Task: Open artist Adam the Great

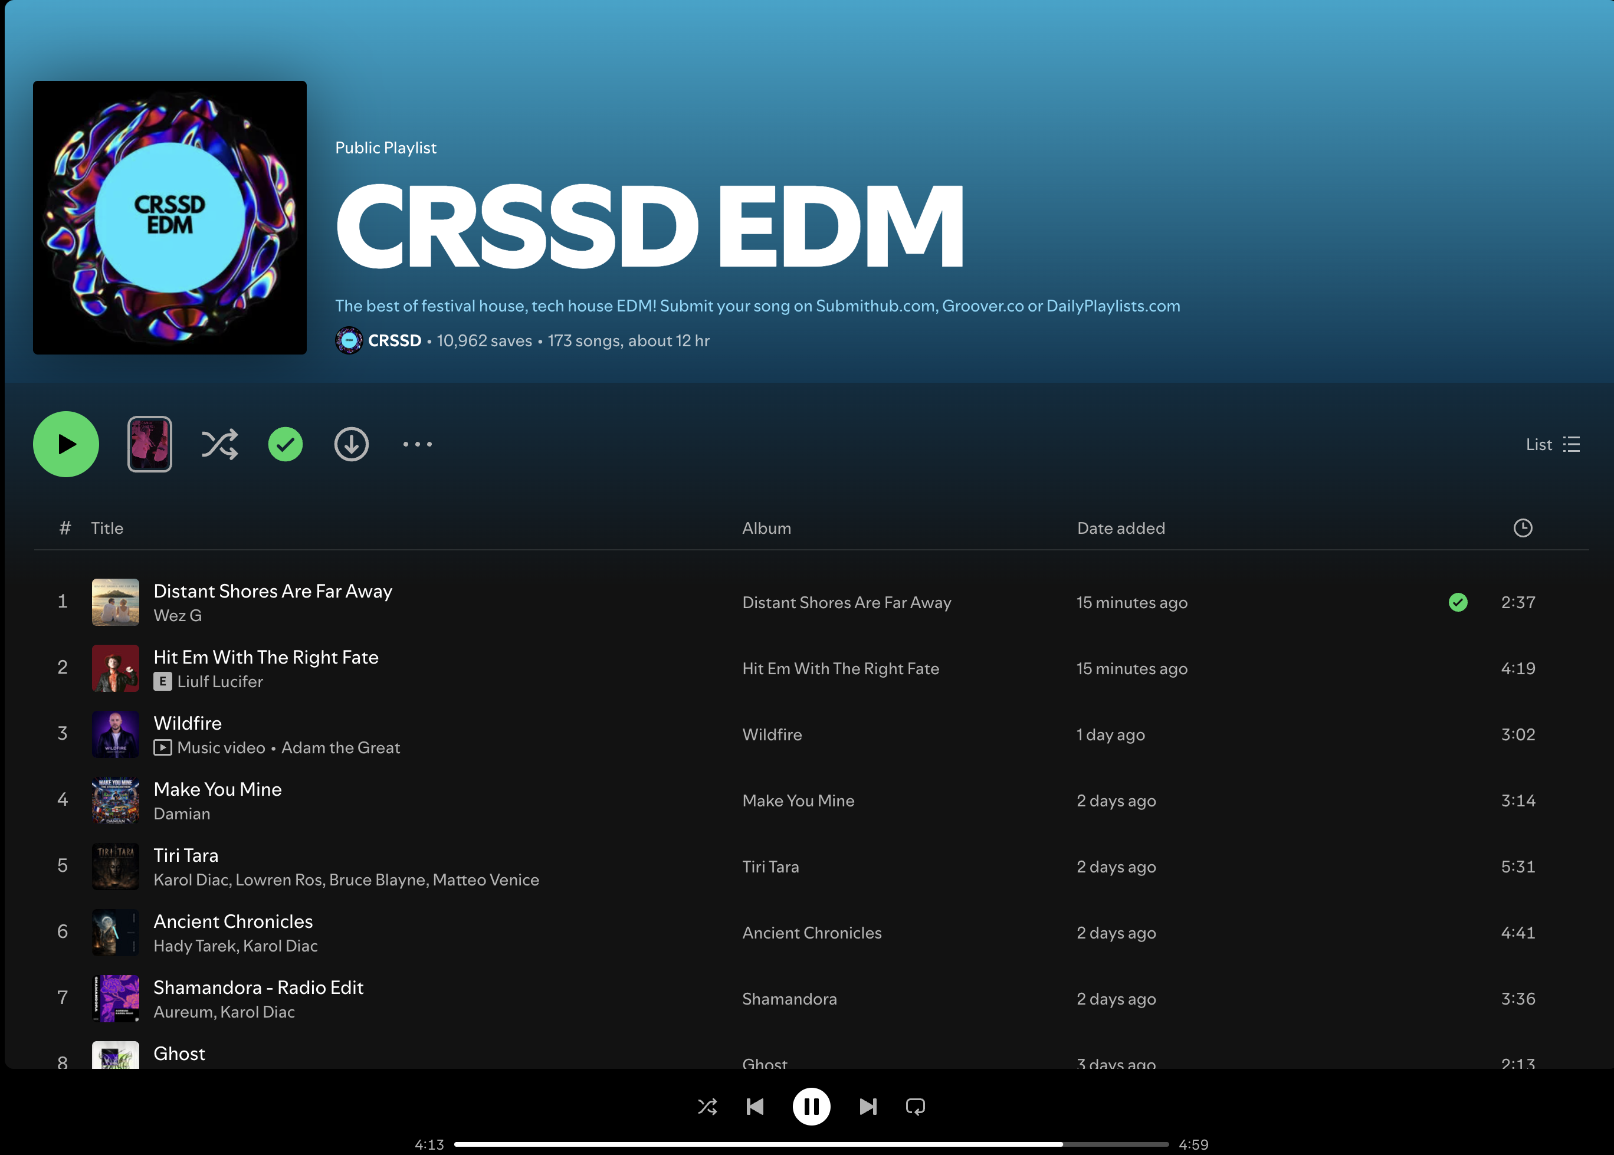Action: click(341, 748)
